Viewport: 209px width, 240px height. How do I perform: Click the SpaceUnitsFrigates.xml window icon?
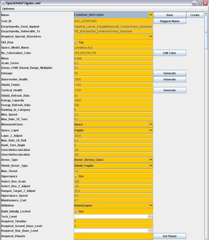pyautogui.click(x=3, y=3)
